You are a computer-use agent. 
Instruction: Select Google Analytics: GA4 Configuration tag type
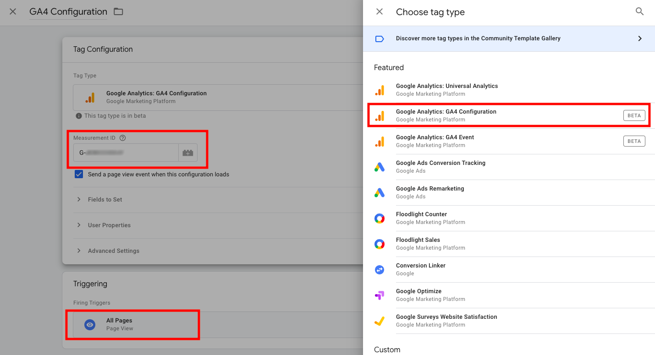[514, 115]
